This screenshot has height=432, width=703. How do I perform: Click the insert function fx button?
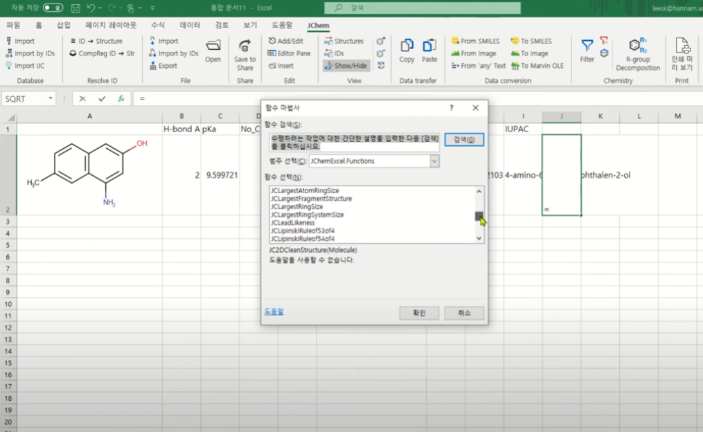(121, 98)
